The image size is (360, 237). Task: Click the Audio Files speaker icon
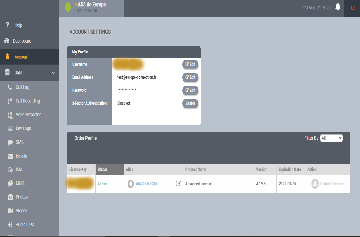pyautogui.click(x=10, y=225)
